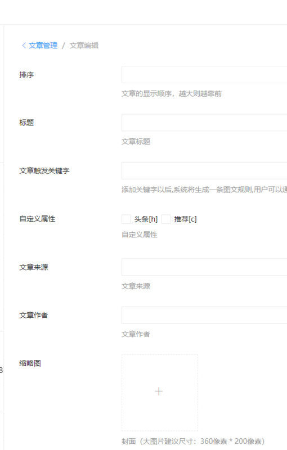287x450 pixels.
Task: Open the 文章管理 breadcrumb link
Action: [x=43, y=46]
